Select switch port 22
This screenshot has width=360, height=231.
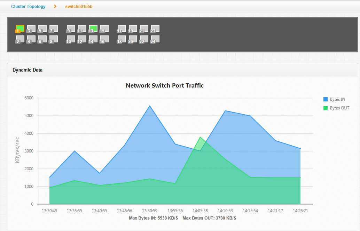pos(144,39)
